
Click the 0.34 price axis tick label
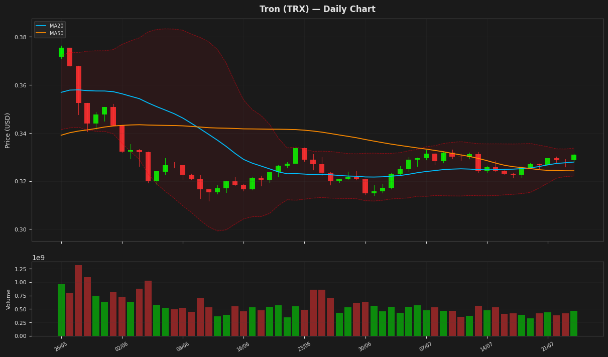[x=21, y=134]
